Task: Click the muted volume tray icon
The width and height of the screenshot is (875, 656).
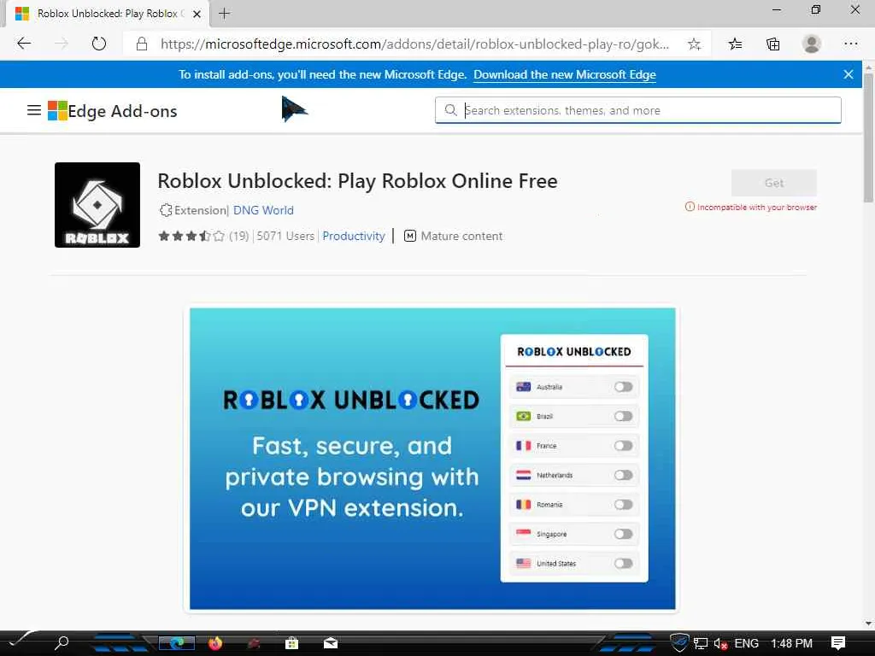Action: [x=720, y=644]
